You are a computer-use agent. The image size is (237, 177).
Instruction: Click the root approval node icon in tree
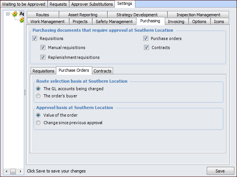click(x=15, y=14)
